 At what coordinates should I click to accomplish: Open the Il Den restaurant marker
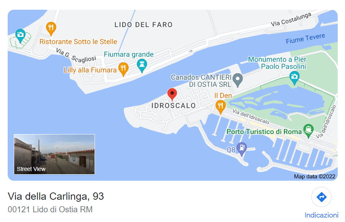click(x=220, y=107)
